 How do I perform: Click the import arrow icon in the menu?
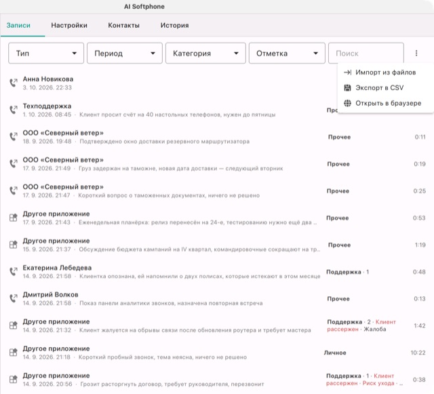coord(347,73)
